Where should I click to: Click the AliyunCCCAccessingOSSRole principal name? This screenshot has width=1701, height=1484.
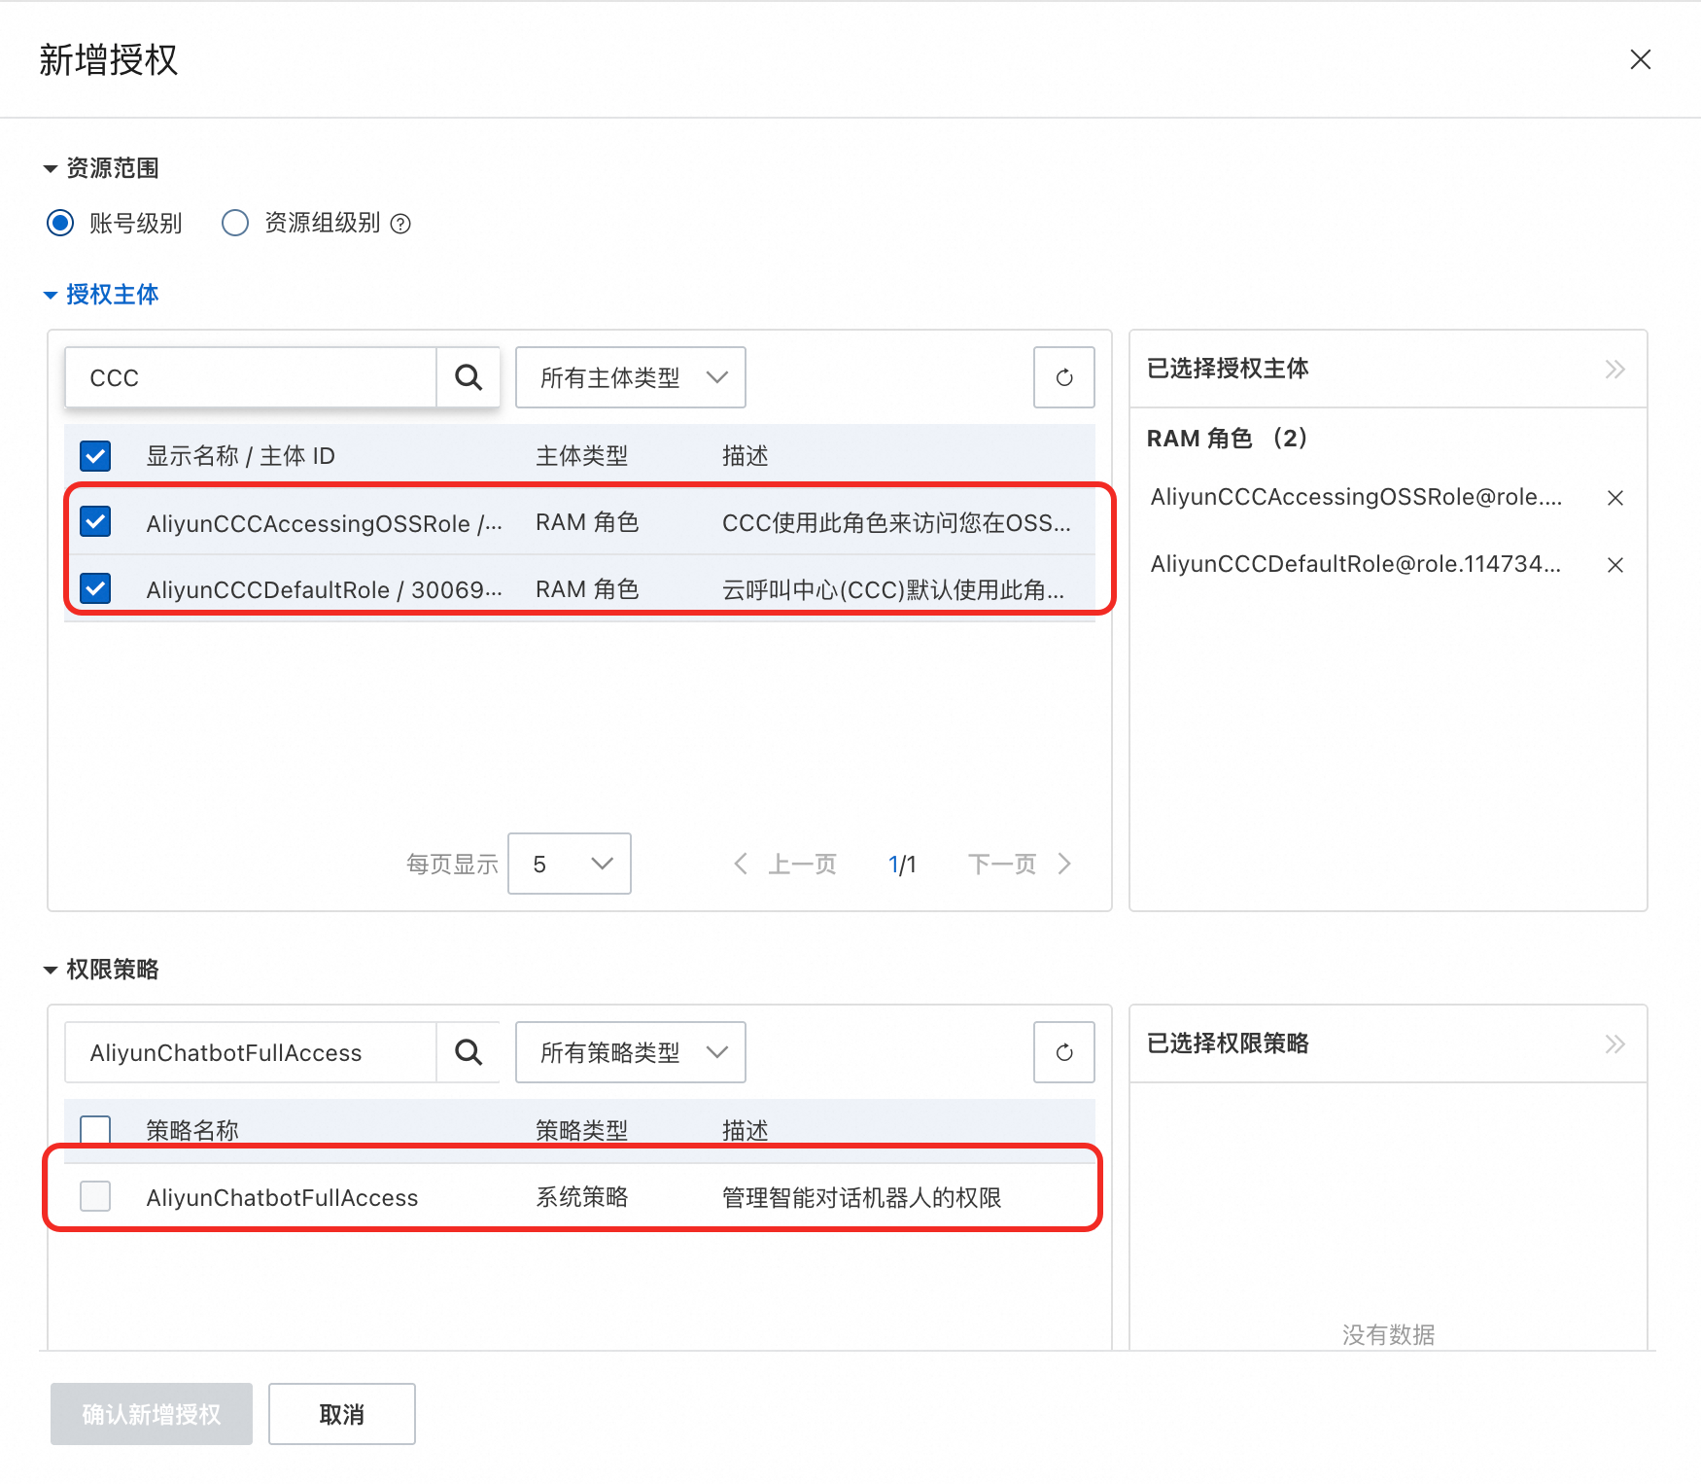324,523
